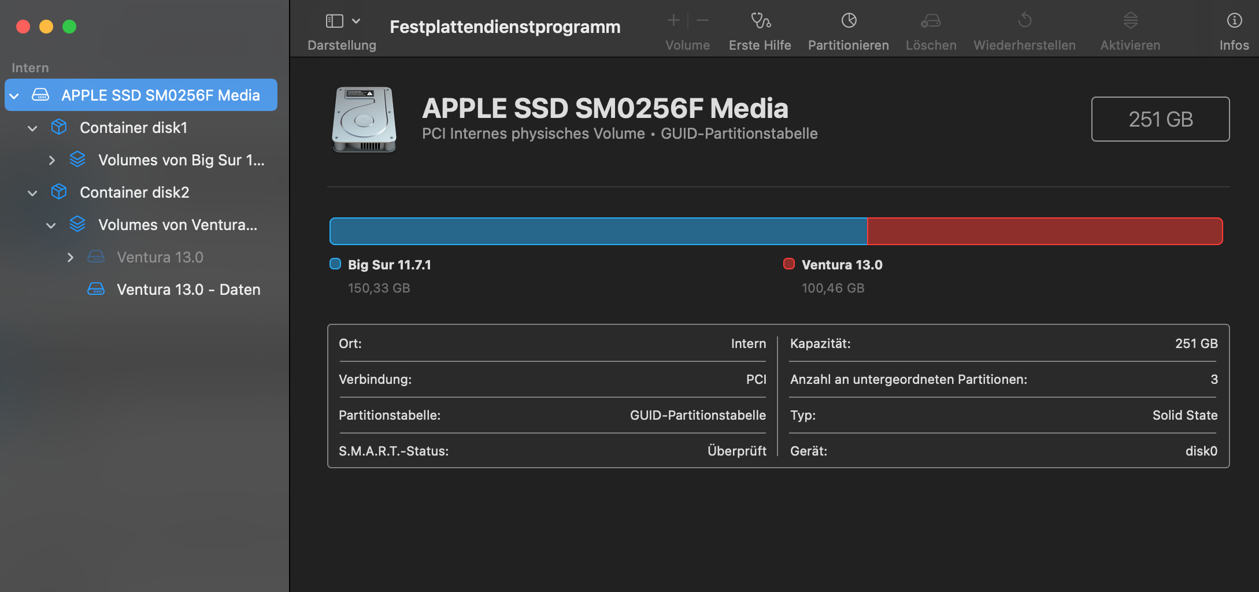This screenshot has height=592, width=1259.
Task: Click the Wiederherstellen restore icon
Action: [1024, 21]
